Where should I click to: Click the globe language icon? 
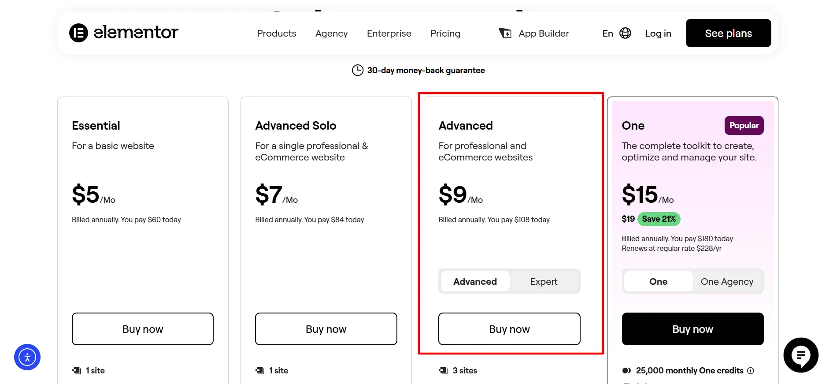626,33
